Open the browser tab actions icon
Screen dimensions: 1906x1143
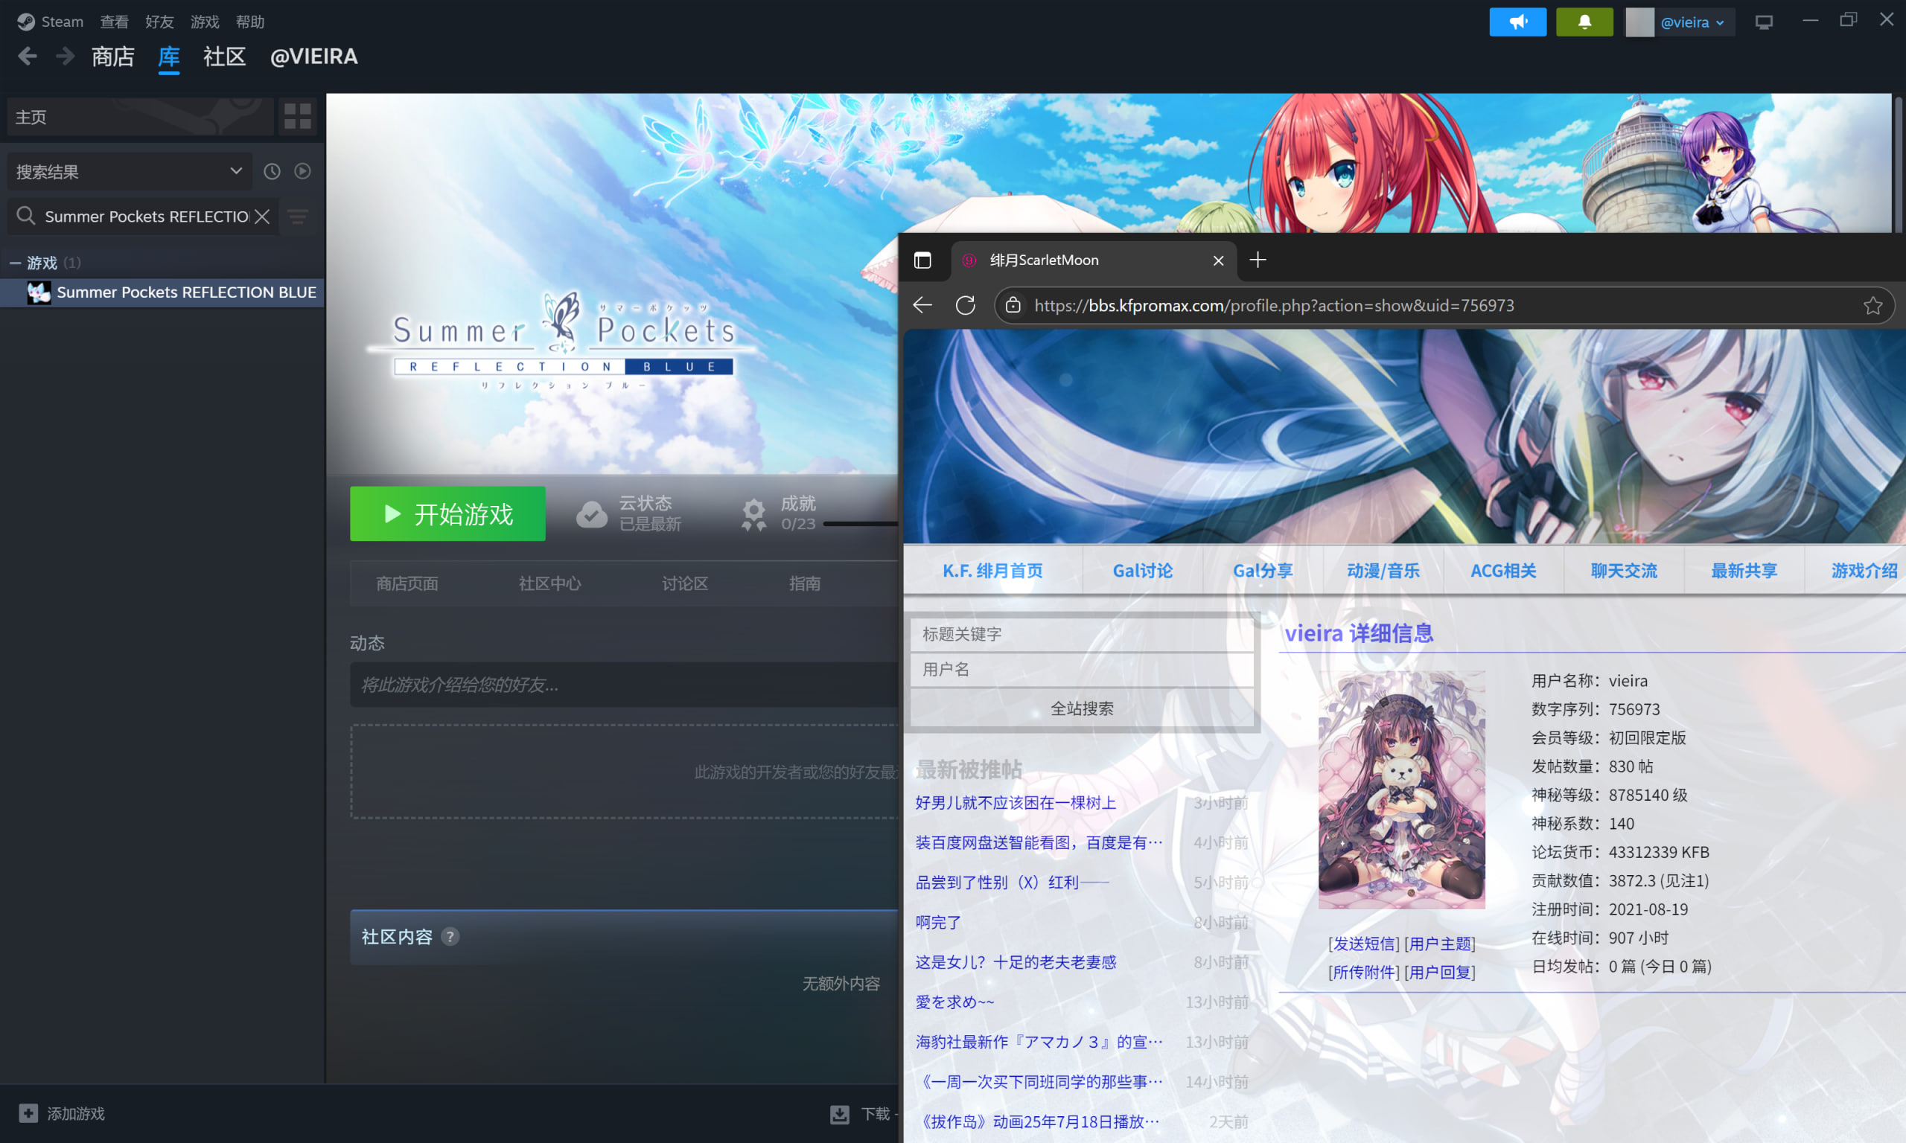click(x=922, y=260)
